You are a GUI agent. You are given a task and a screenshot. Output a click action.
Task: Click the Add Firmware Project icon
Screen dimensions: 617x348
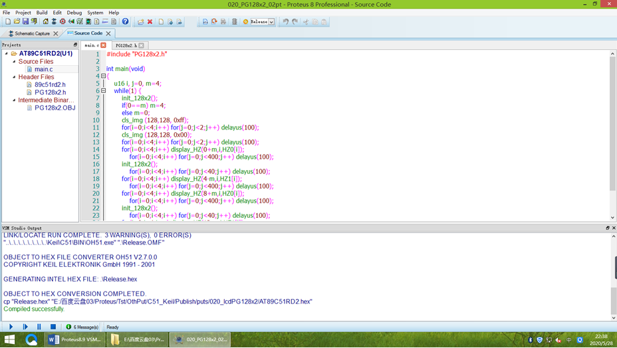(x=140, y=22)
